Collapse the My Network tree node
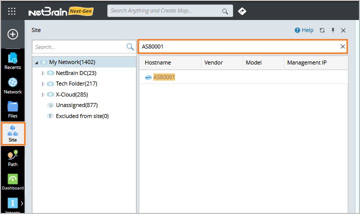 coord(37,62)
